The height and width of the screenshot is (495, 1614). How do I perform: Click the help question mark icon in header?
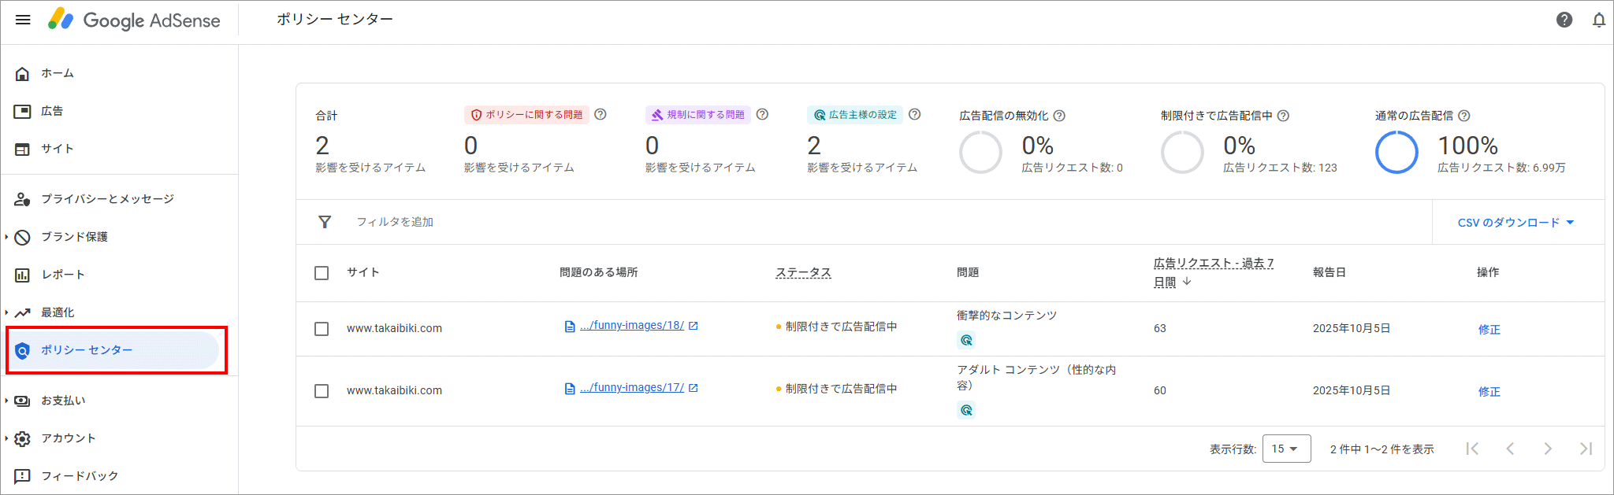point(1564,20)
